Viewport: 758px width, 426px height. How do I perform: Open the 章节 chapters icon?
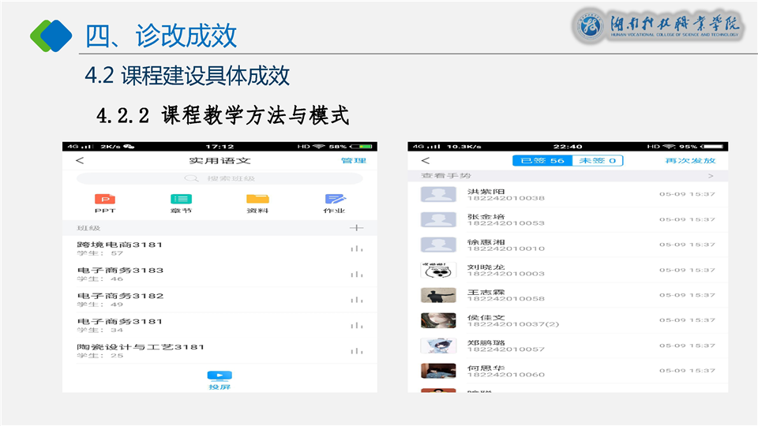181,200
